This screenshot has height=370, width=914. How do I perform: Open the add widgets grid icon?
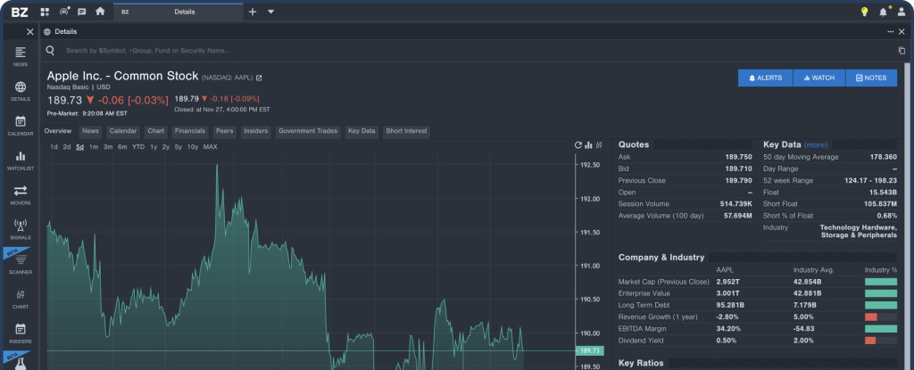(45, 12)
